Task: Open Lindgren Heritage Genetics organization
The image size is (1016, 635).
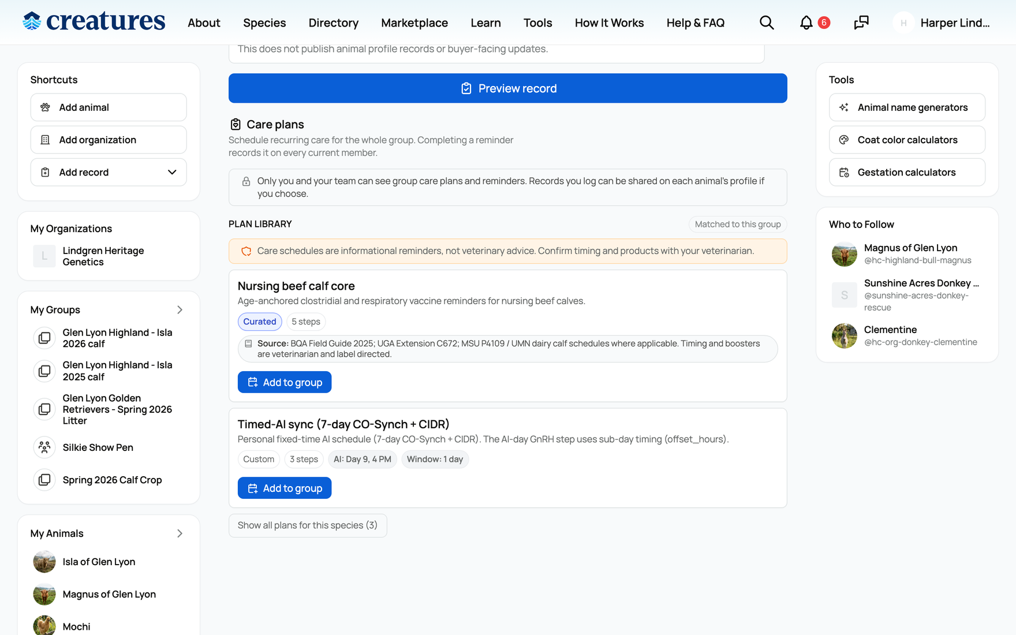Action: pos(103,256)
